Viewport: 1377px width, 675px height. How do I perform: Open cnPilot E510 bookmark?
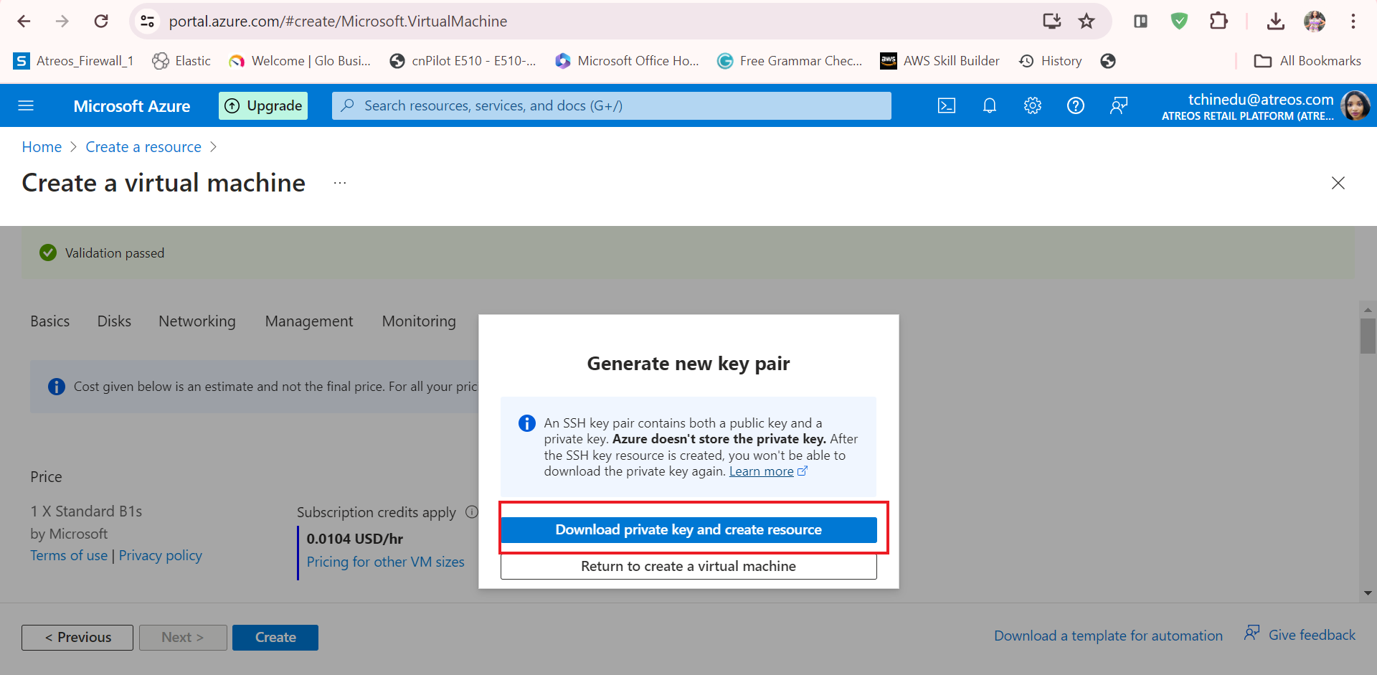pyautogui.click(x=463, y=61)
